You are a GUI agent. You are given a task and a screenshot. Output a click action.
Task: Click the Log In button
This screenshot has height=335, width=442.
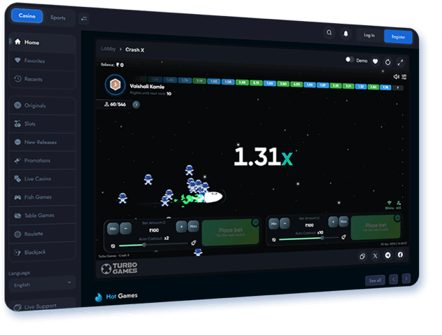point(369,35)
